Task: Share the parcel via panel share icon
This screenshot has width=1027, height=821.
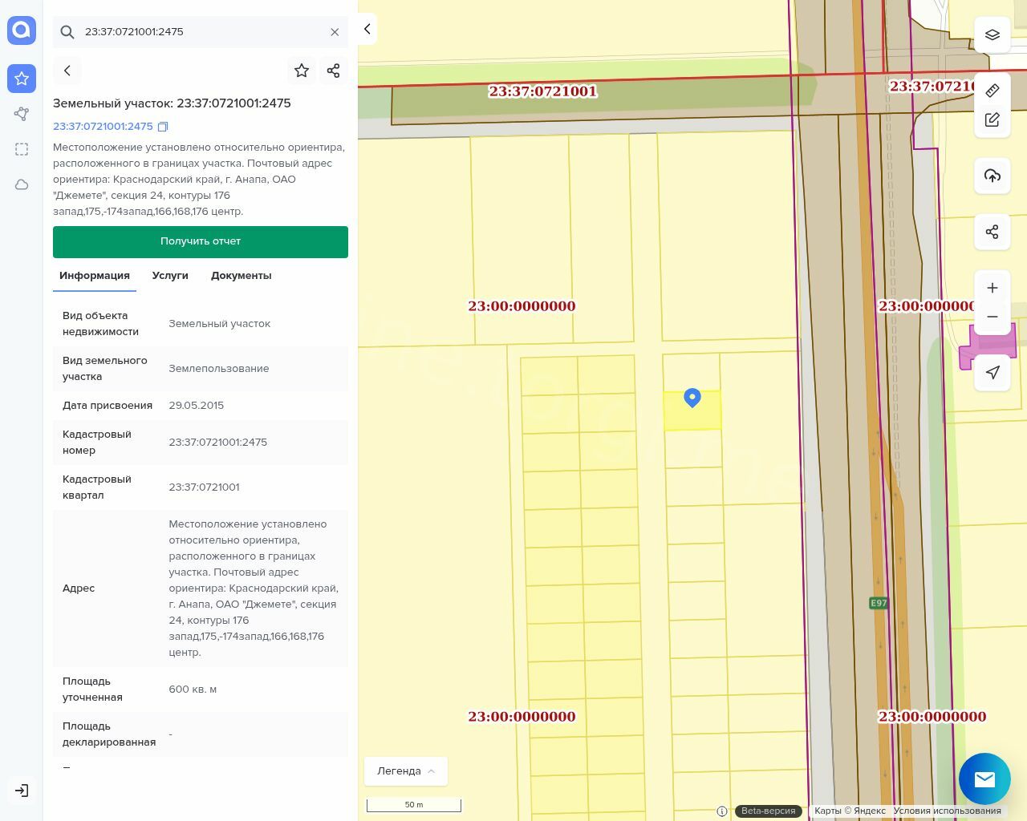Action: point(334,71)
